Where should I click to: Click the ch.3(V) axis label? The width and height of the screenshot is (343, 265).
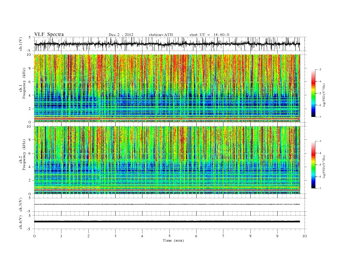(21, 205)
